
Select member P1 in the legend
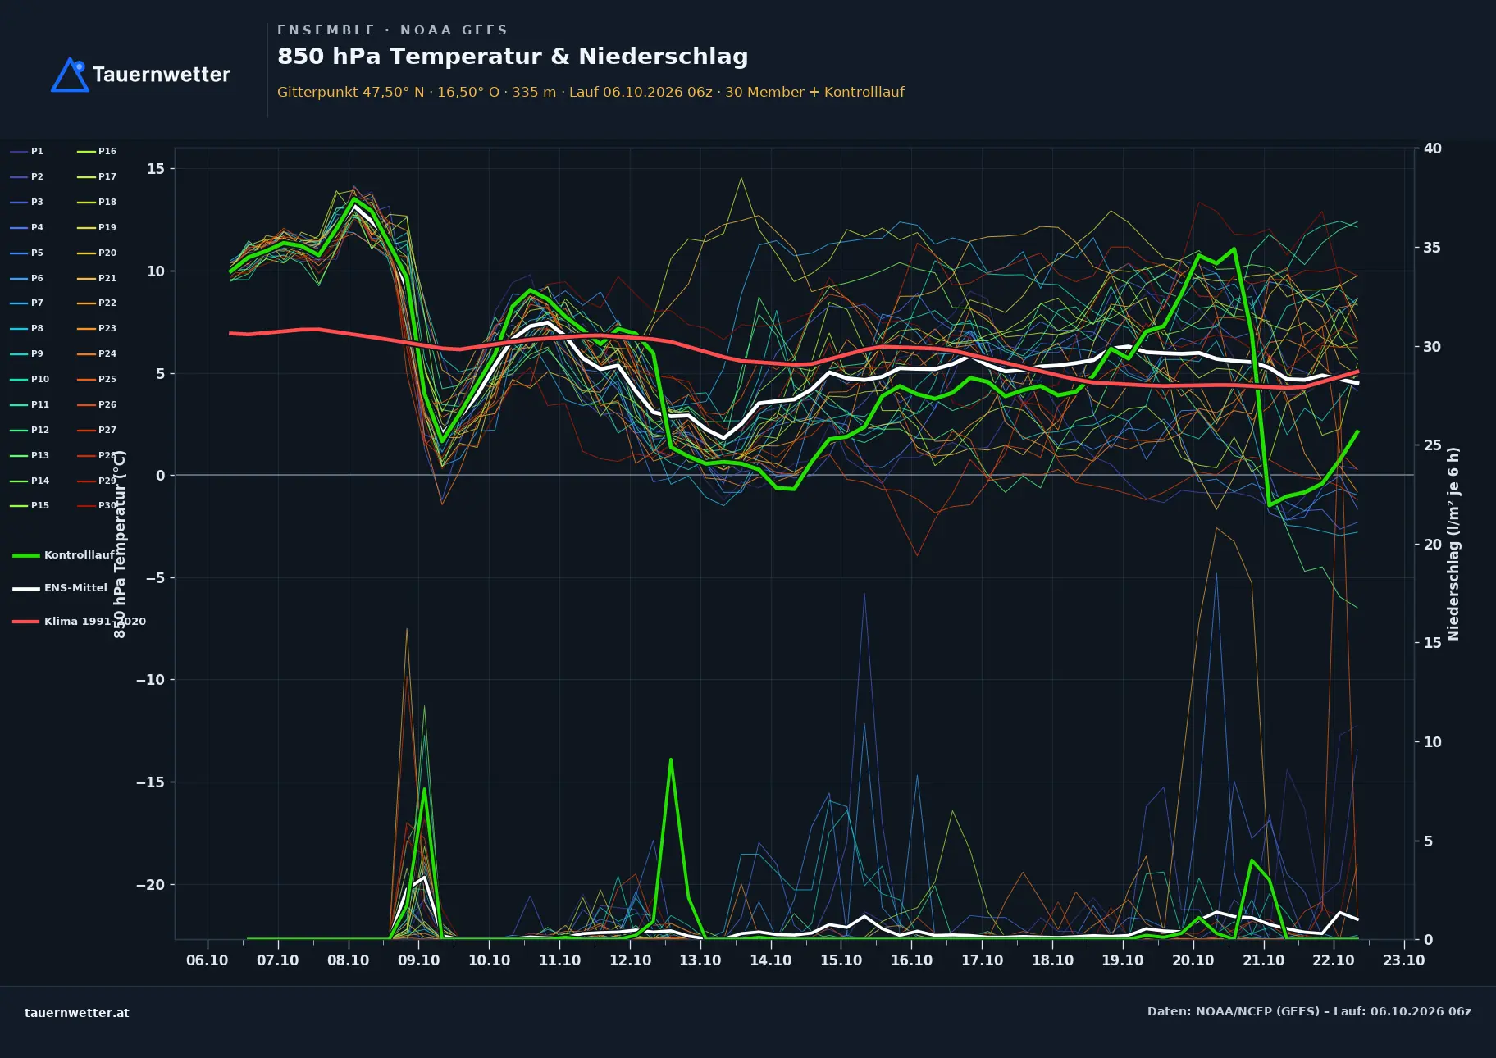tap(27, 151)
